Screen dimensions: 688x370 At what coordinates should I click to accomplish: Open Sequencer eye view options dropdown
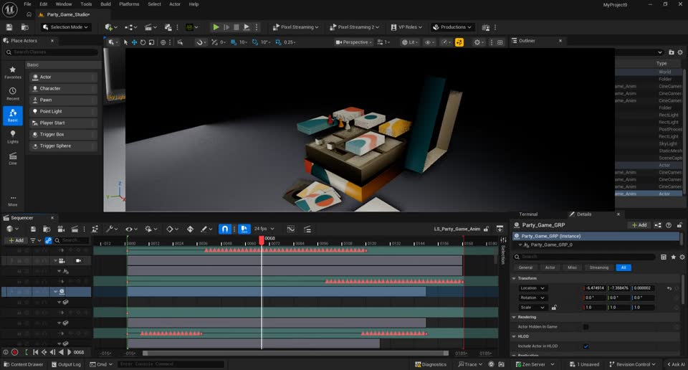(130, 229)
